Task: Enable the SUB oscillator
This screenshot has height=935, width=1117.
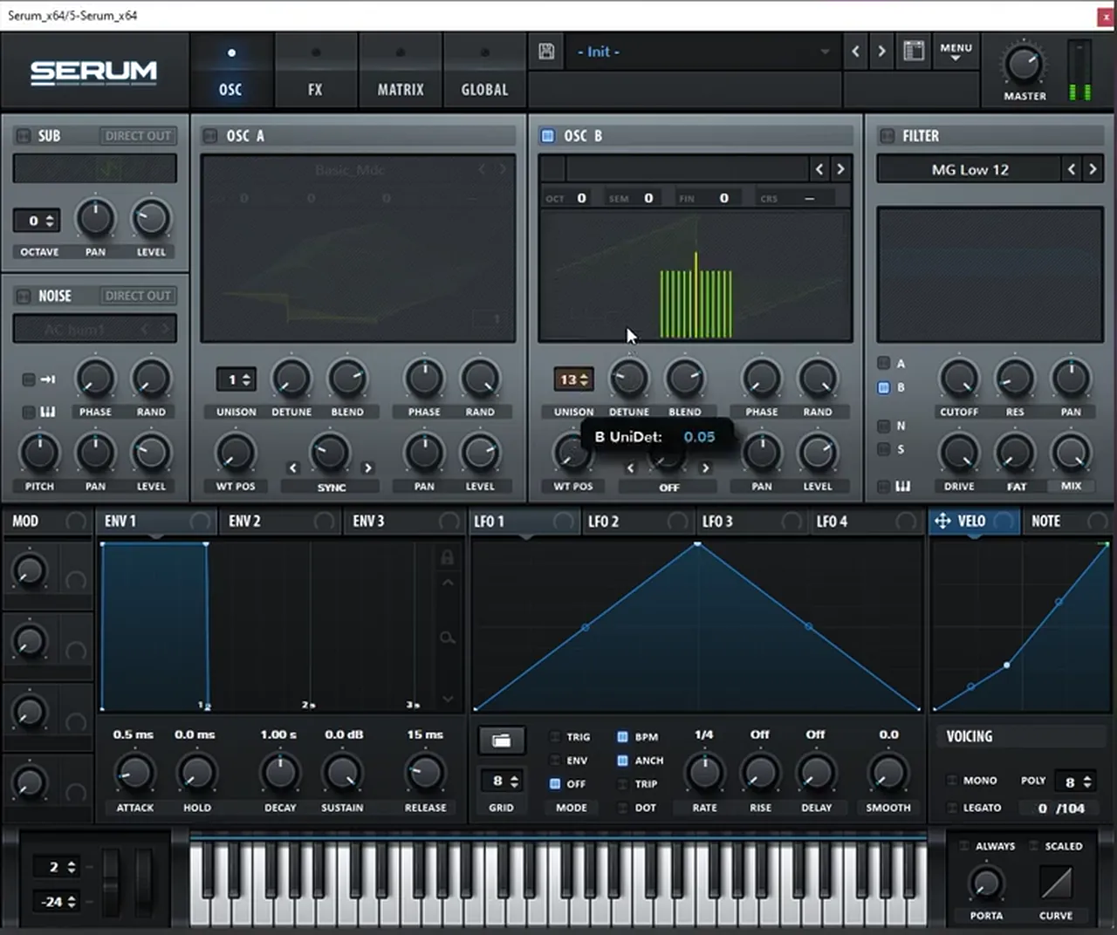Action: [x=24, y=136]
